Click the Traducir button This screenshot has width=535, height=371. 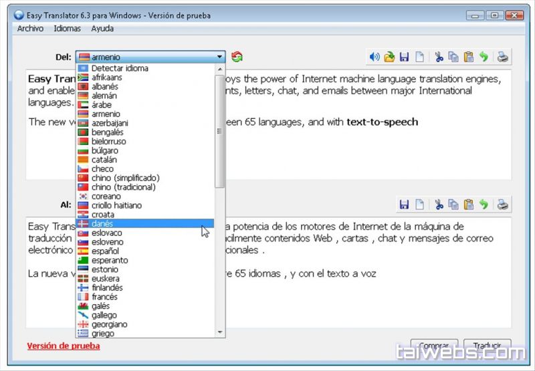[487, 346]
